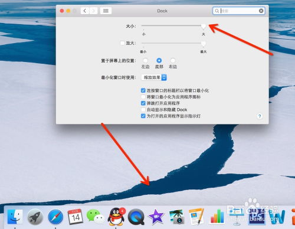295x229 pixels.
Task: Toggle 自动显示和隐藏 Dock checkbox
Action: 143,110
